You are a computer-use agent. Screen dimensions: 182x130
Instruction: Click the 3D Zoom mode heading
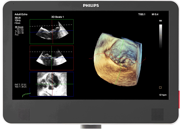coord(19,27)
